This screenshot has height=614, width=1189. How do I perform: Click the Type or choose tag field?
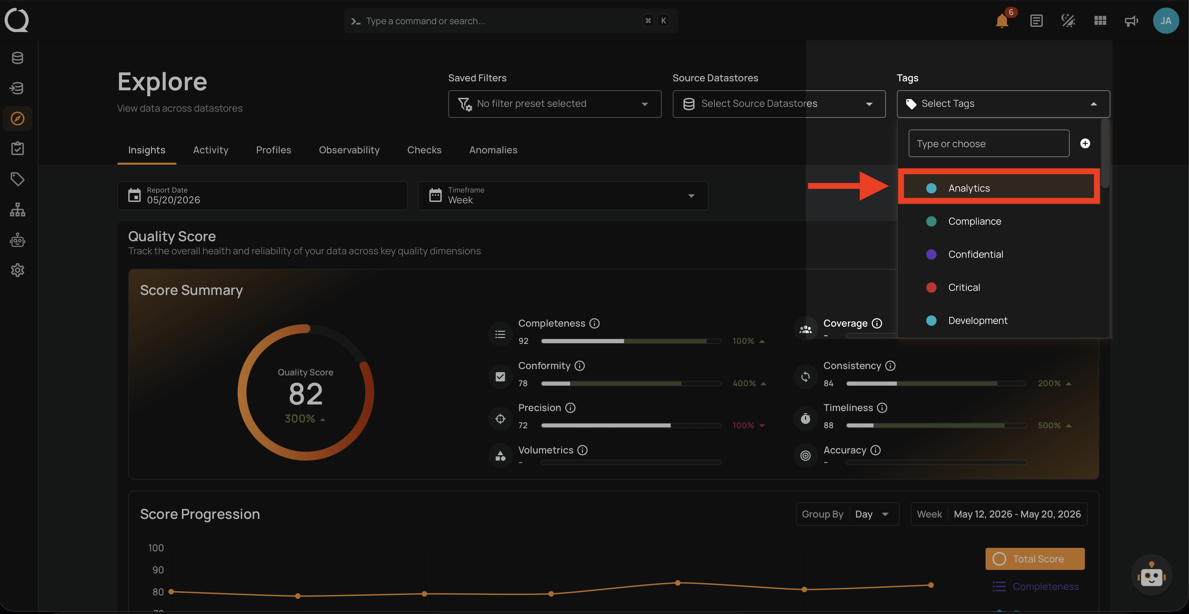[x=989, y=143]
